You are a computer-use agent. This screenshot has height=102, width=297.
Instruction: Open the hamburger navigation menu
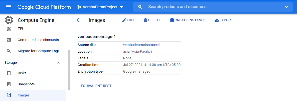pyautogui.click(x=9, y=7)
